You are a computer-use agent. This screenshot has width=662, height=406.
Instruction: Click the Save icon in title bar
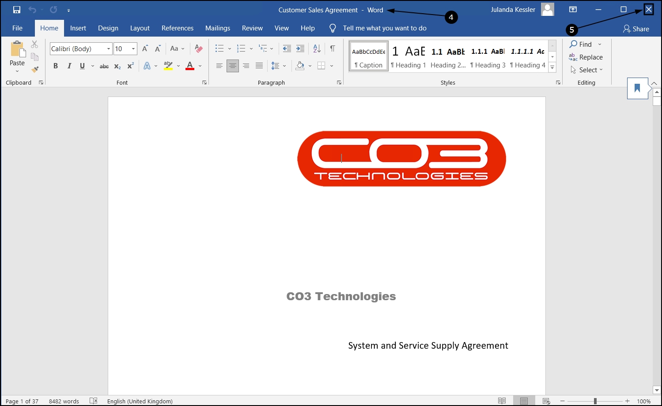[x=17, y=10]
